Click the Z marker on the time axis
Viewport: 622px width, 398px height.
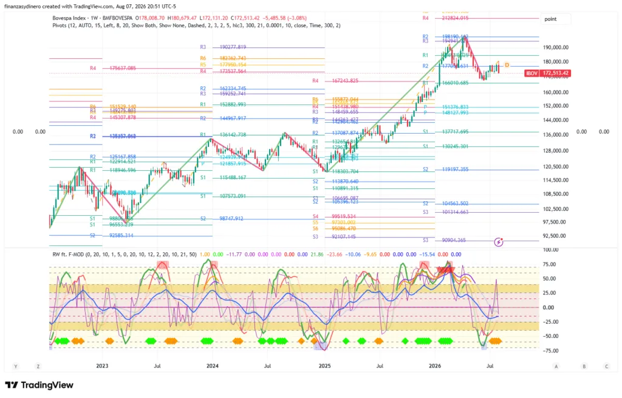pos(38,366)
